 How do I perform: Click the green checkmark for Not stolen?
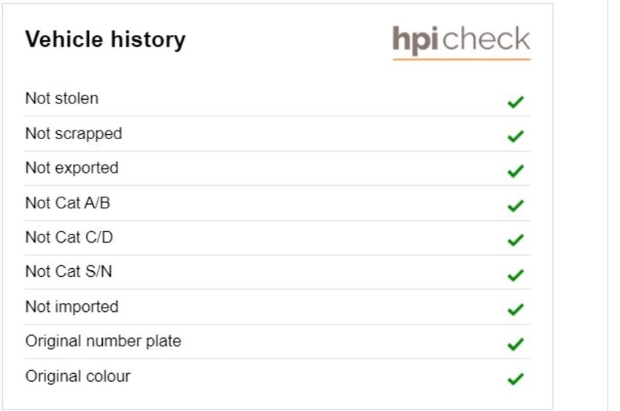coord(516,102)
